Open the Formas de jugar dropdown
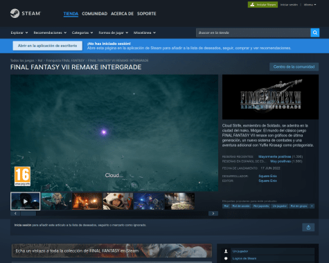Image resolution: width=329 pixels, height=263 pixels. coord(114,33)
